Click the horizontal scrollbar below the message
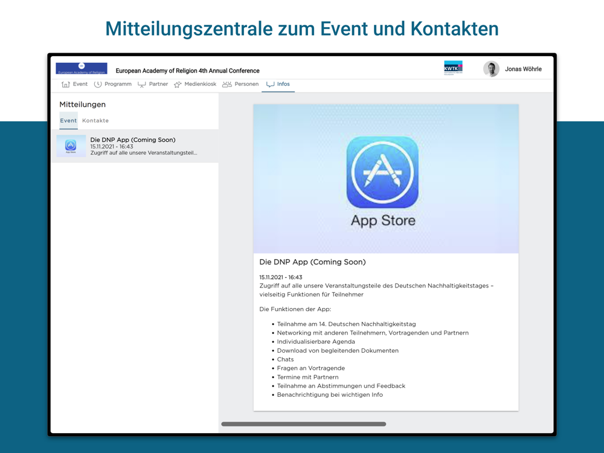This screenshot has width=604, height=453. pyautogui.click(x=304, y=424)
